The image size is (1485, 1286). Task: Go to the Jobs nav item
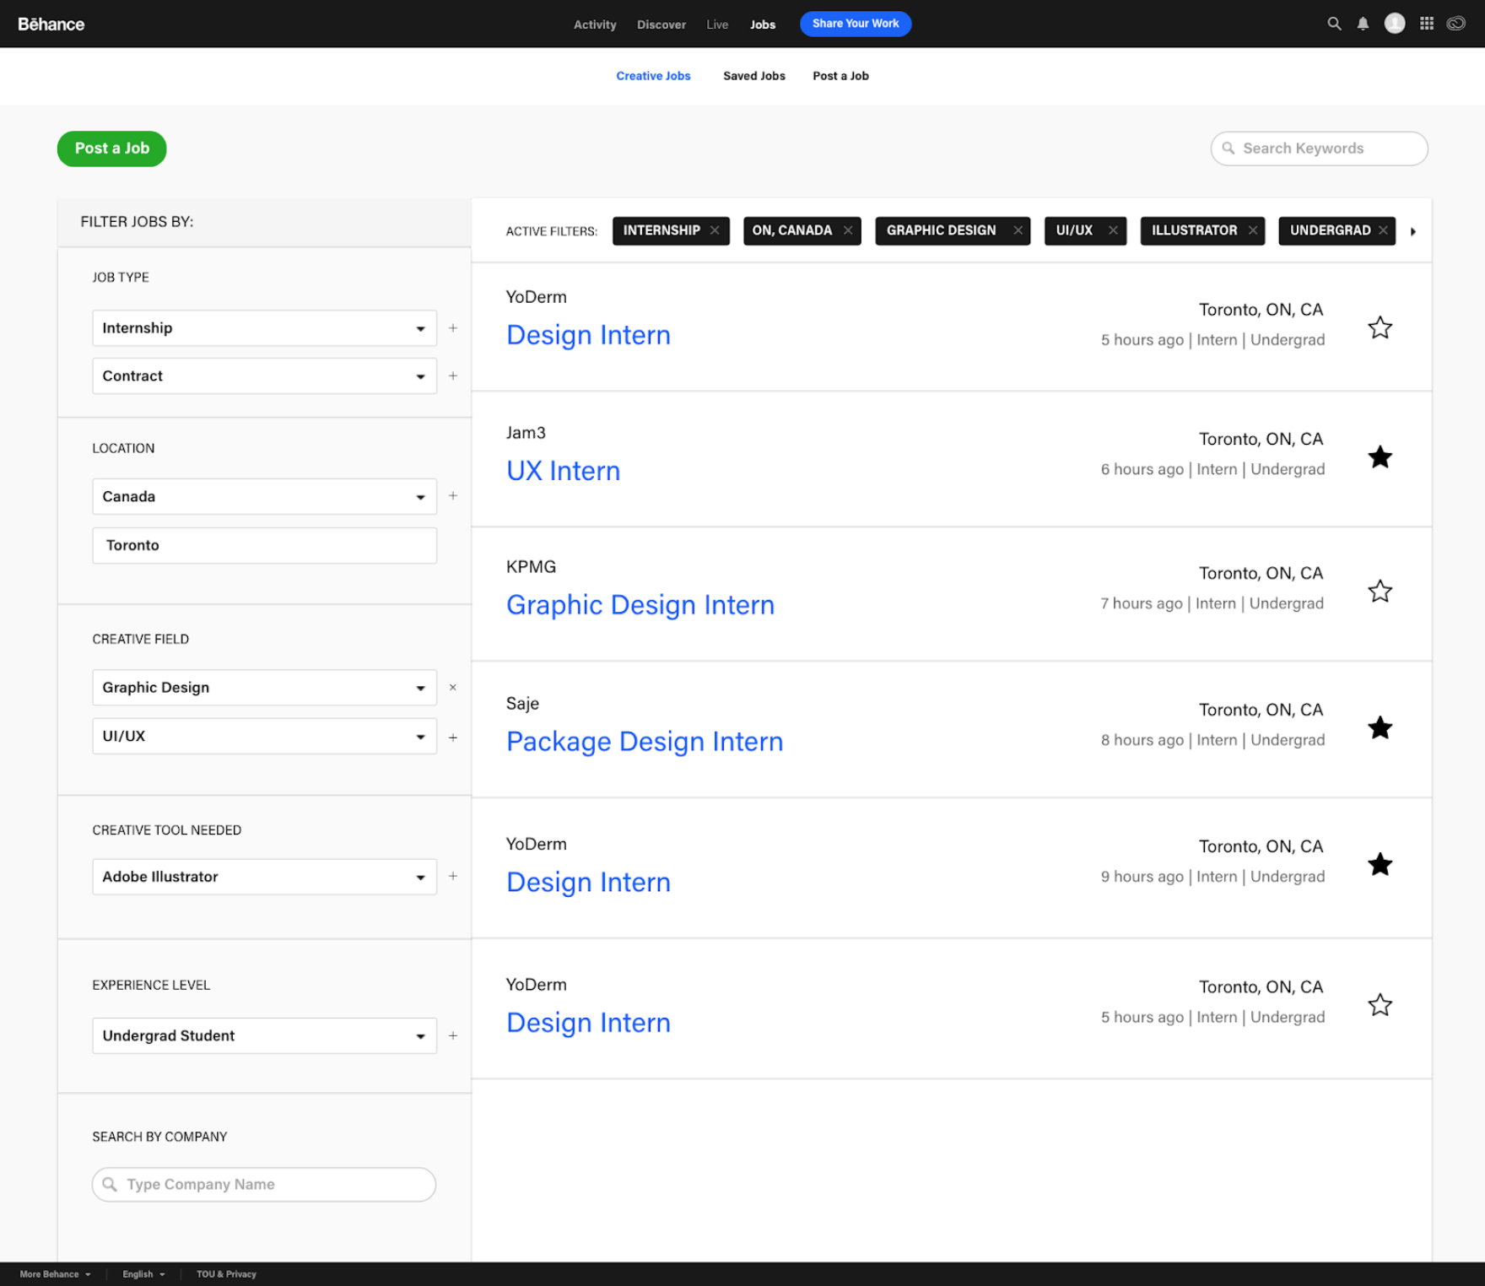[x=763, y=24]
